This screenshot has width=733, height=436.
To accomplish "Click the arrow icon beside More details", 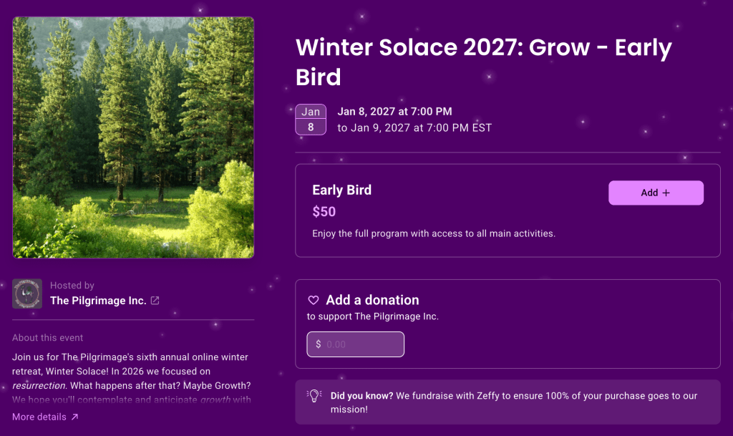I will click(74, 417).
